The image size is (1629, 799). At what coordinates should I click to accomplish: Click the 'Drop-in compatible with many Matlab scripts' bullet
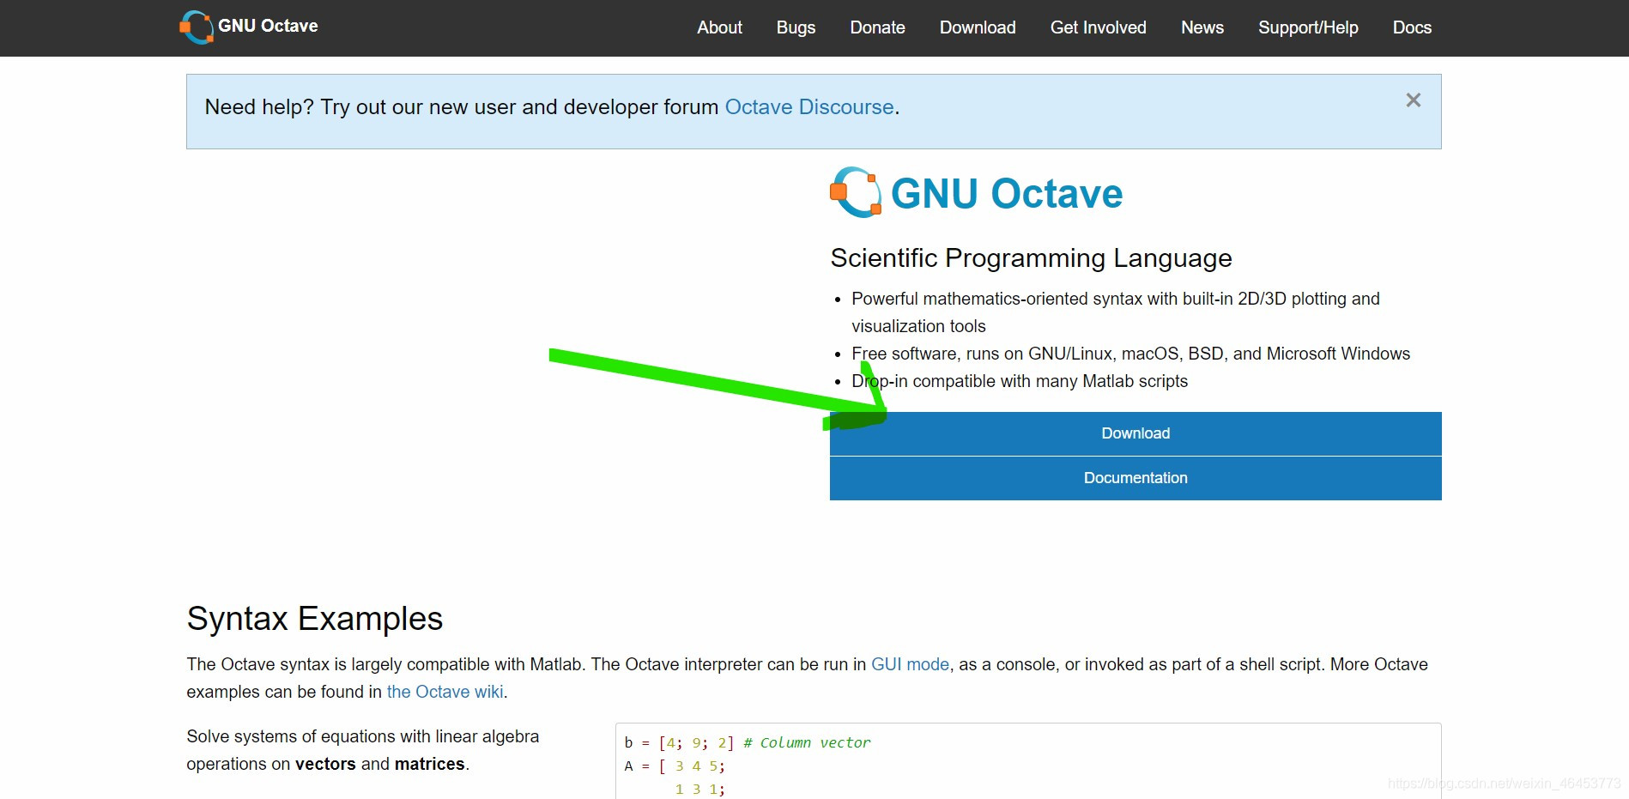[1020, 381]
